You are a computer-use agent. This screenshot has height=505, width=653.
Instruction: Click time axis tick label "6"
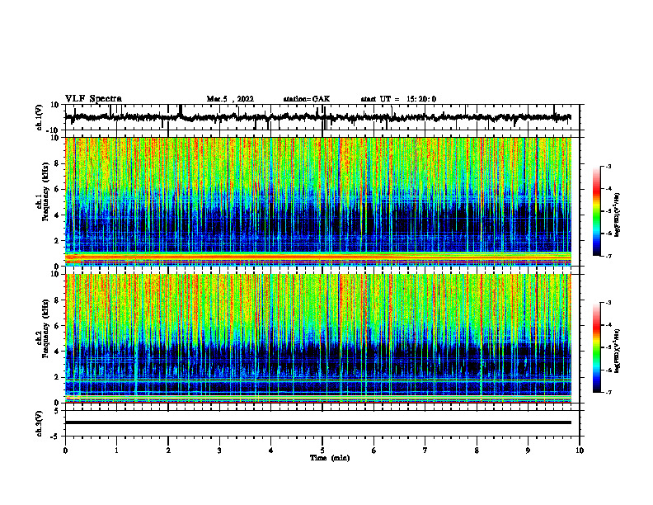tap(374, 451)
